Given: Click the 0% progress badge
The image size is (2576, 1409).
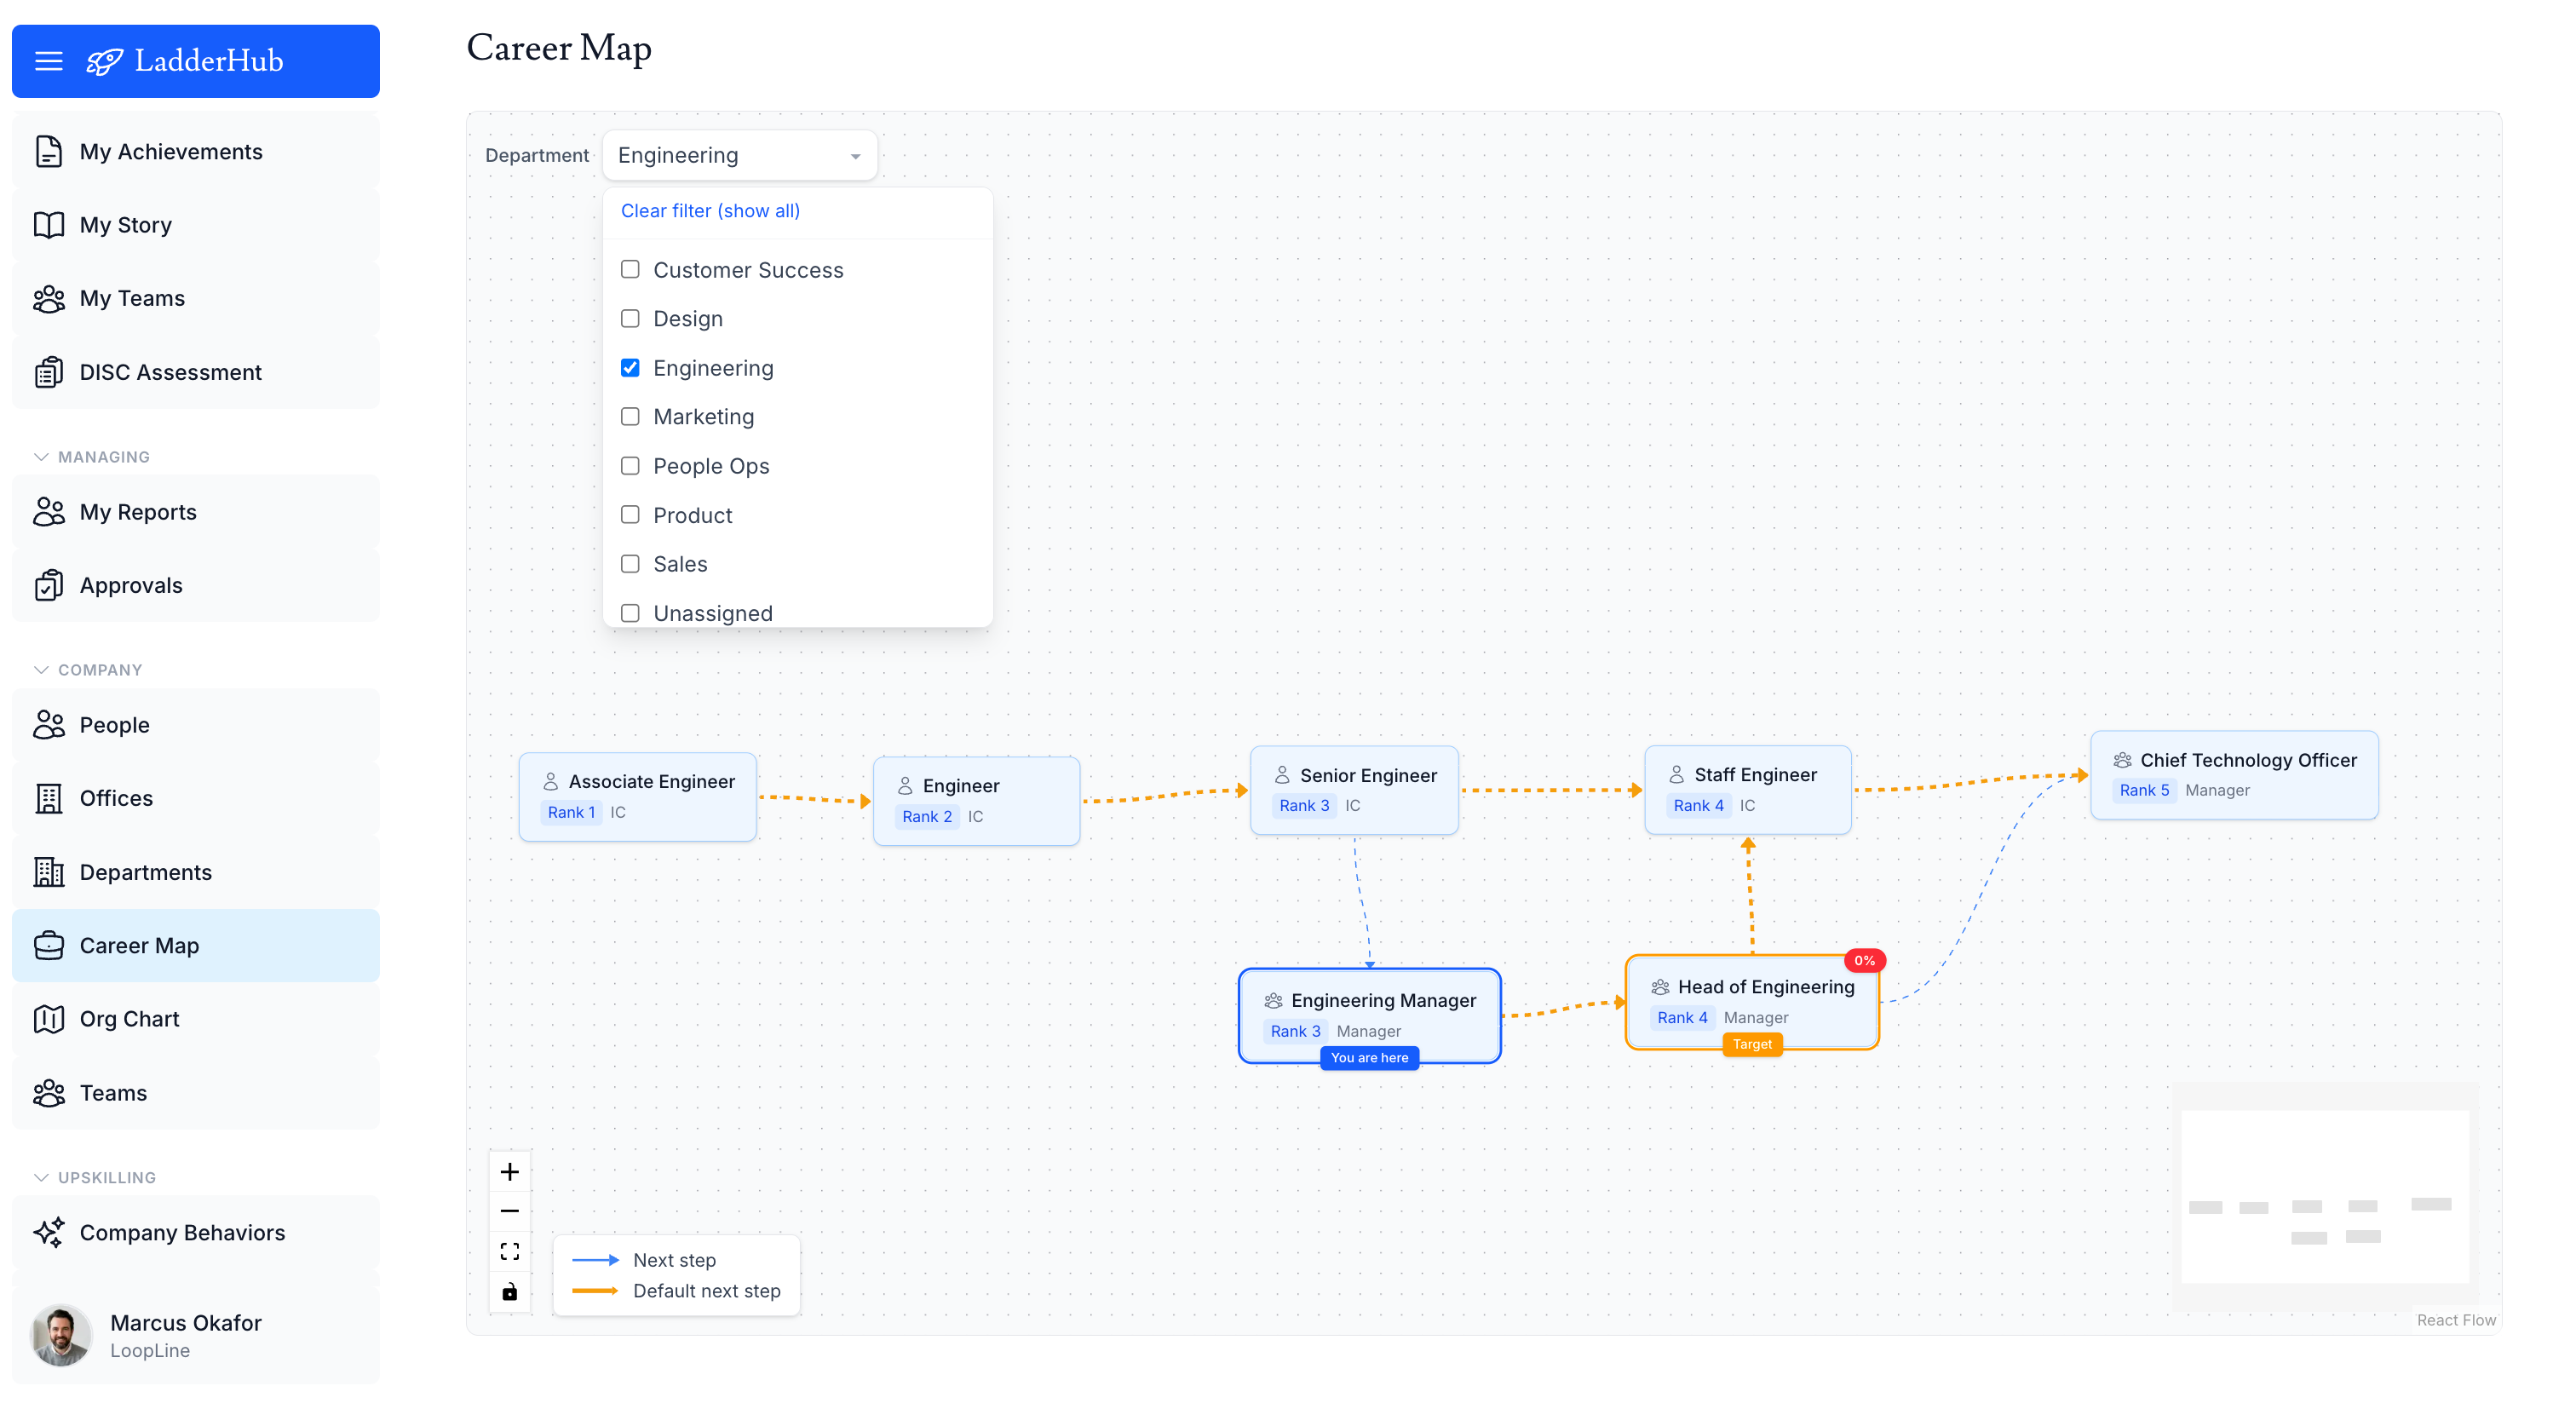Looking at the screenshot, I should [x=1864, y=960].
